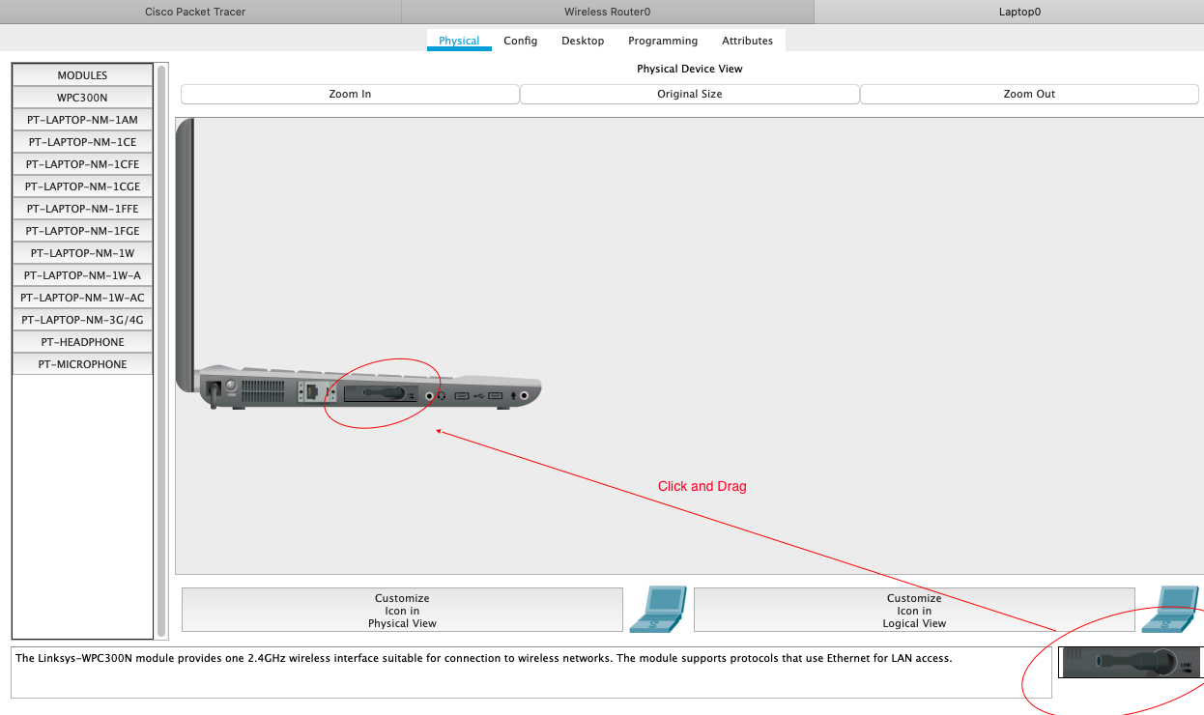The image size is (1204, 715).
Task: Open the Attributes tab
Action: [x=748, y=41]
